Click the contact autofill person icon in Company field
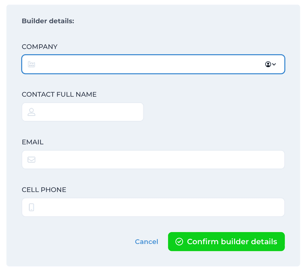 (268, 64)
